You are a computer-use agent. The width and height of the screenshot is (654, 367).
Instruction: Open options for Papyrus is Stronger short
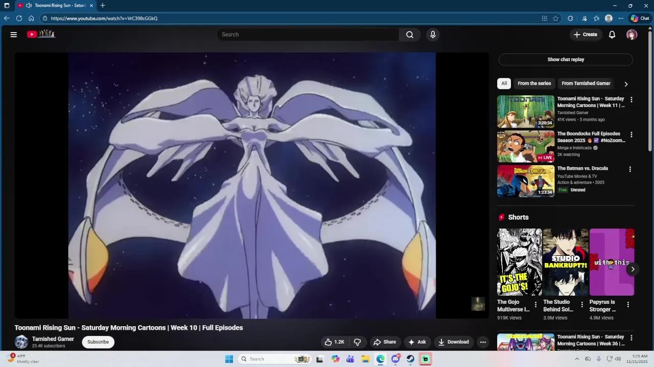tap(628, 305)
